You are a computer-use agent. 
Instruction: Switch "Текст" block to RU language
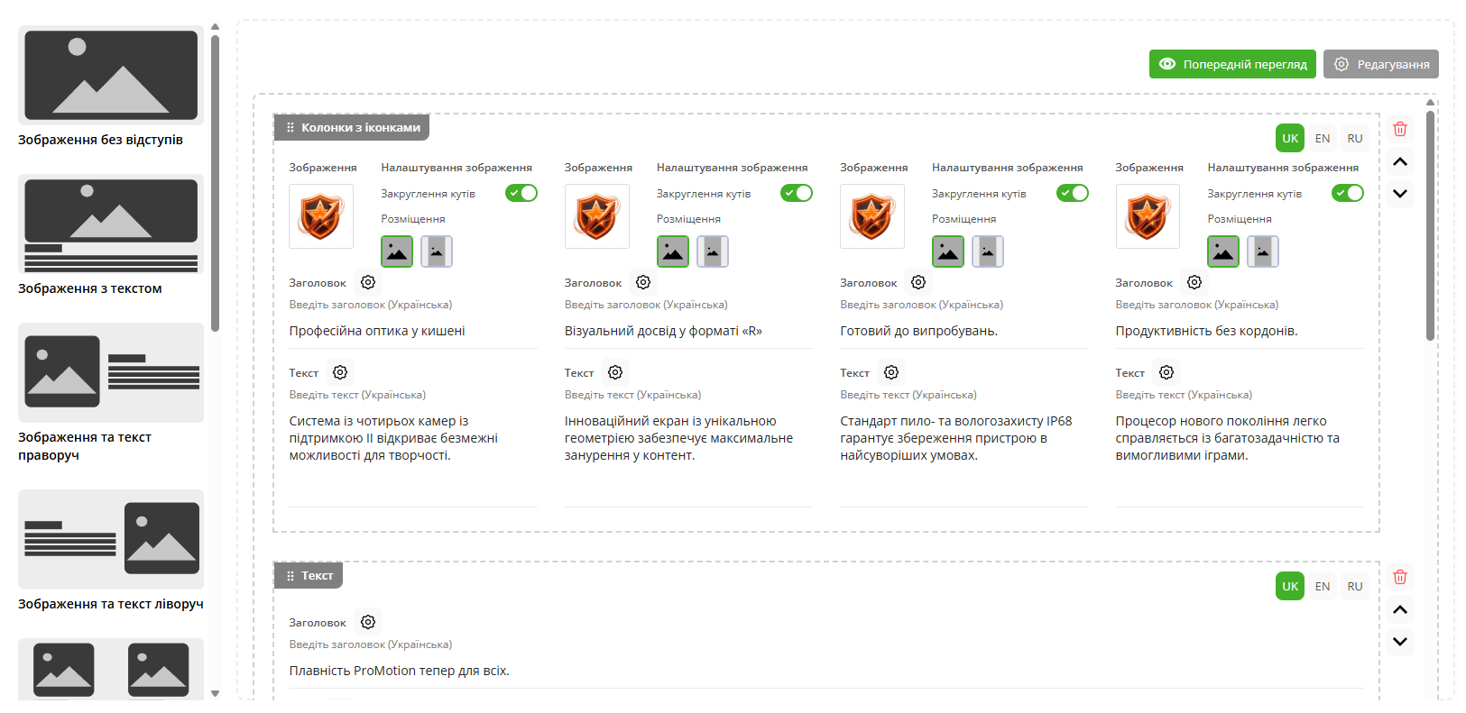[1354, 586]
